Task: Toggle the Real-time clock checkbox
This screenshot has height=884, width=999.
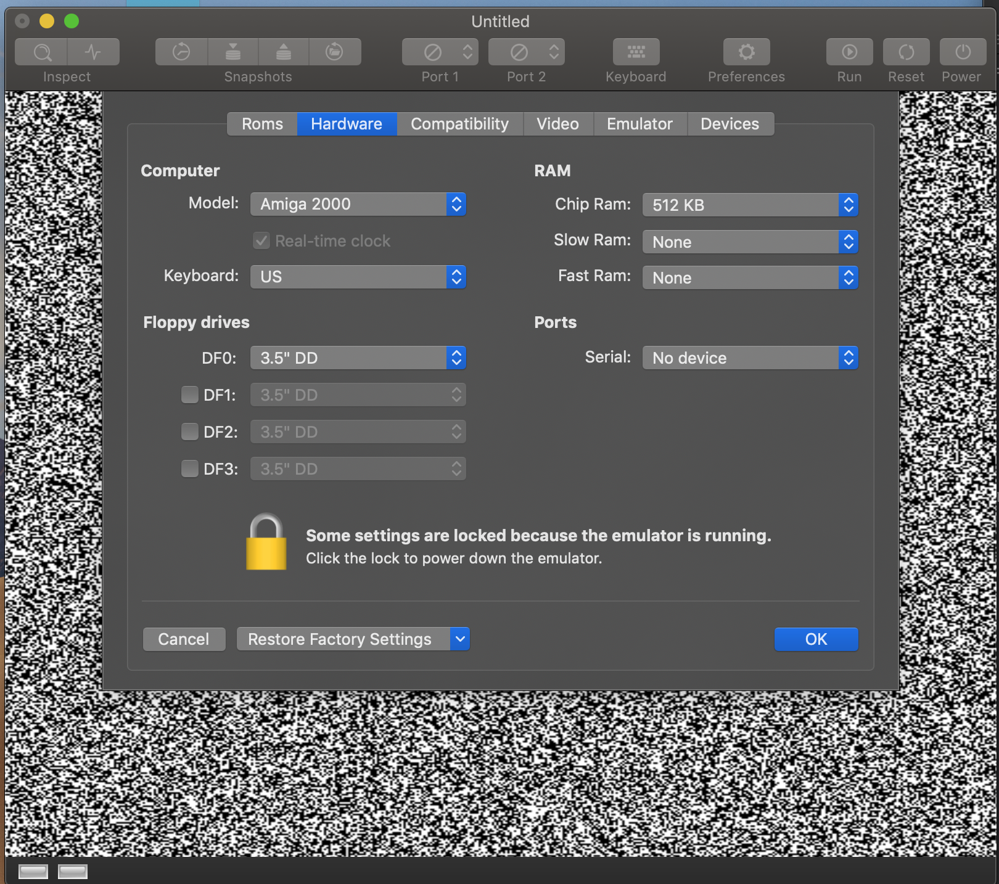Action: 261,240
